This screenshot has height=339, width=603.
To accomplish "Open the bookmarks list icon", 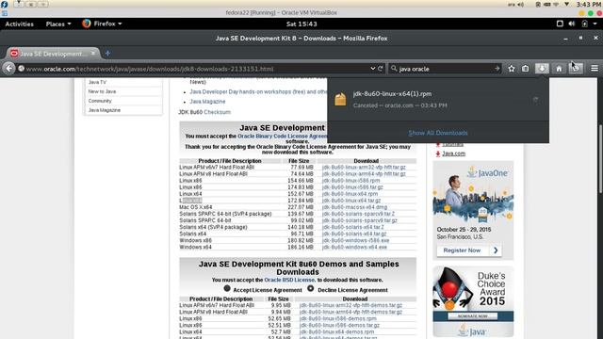I will point(526,69).
